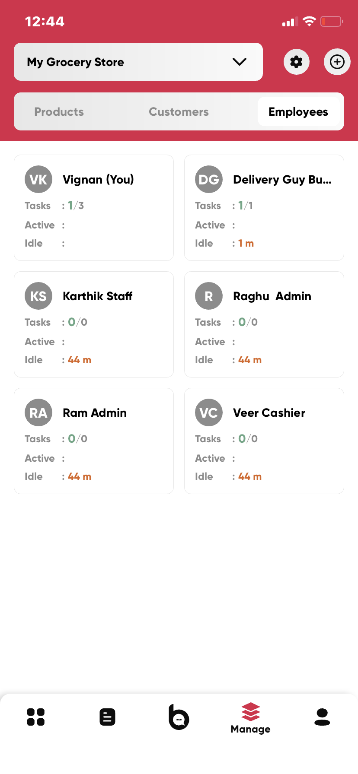Open the dashboard grid icon
This screenshot has height=774, width=358.
click(36, 717)
